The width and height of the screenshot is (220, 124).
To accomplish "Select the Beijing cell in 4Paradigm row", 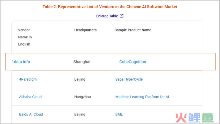I will pyautogui.click(x=80, y=79).
